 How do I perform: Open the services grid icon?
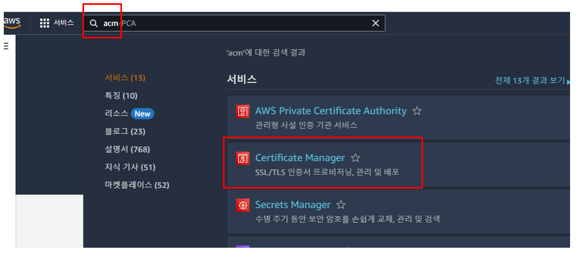pos(44,23)
